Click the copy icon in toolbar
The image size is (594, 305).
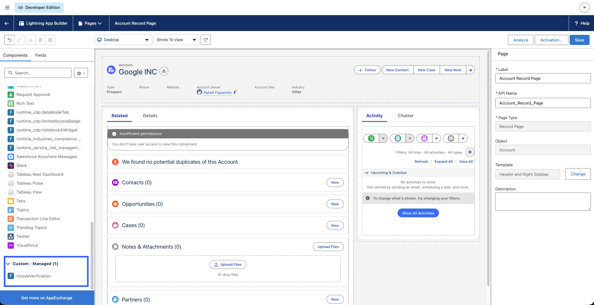pos(41,40)
